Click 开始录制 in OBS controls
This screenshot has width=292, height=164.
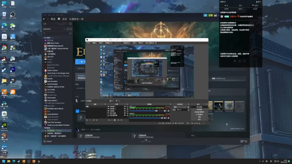point(199,110)
